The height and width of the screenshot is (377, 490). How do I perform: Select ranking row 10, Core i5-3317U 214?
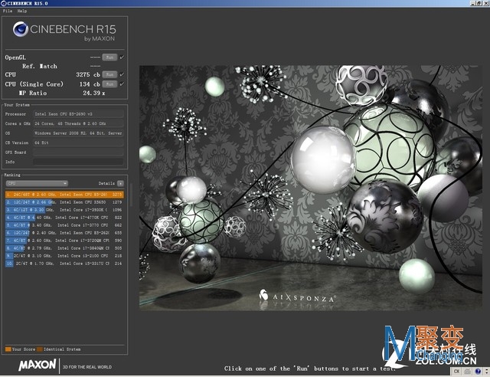64,264
